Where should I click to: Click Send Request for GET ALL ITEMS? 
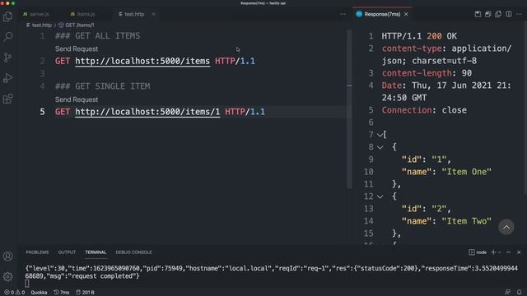77,49
